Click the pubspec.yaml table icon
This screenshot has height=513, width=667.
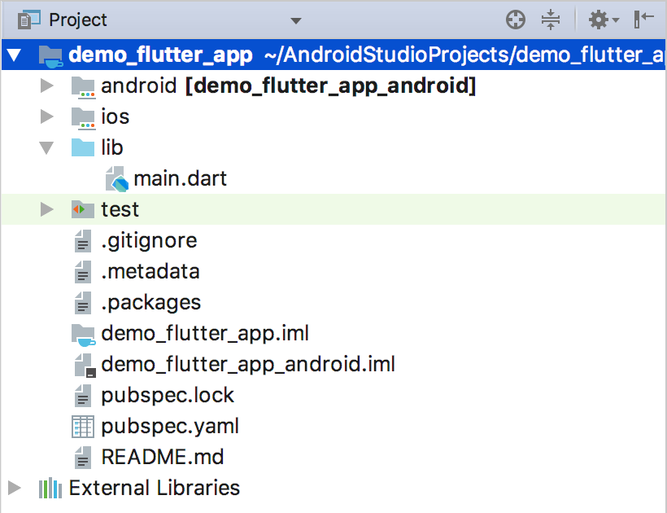pos(82,427)
